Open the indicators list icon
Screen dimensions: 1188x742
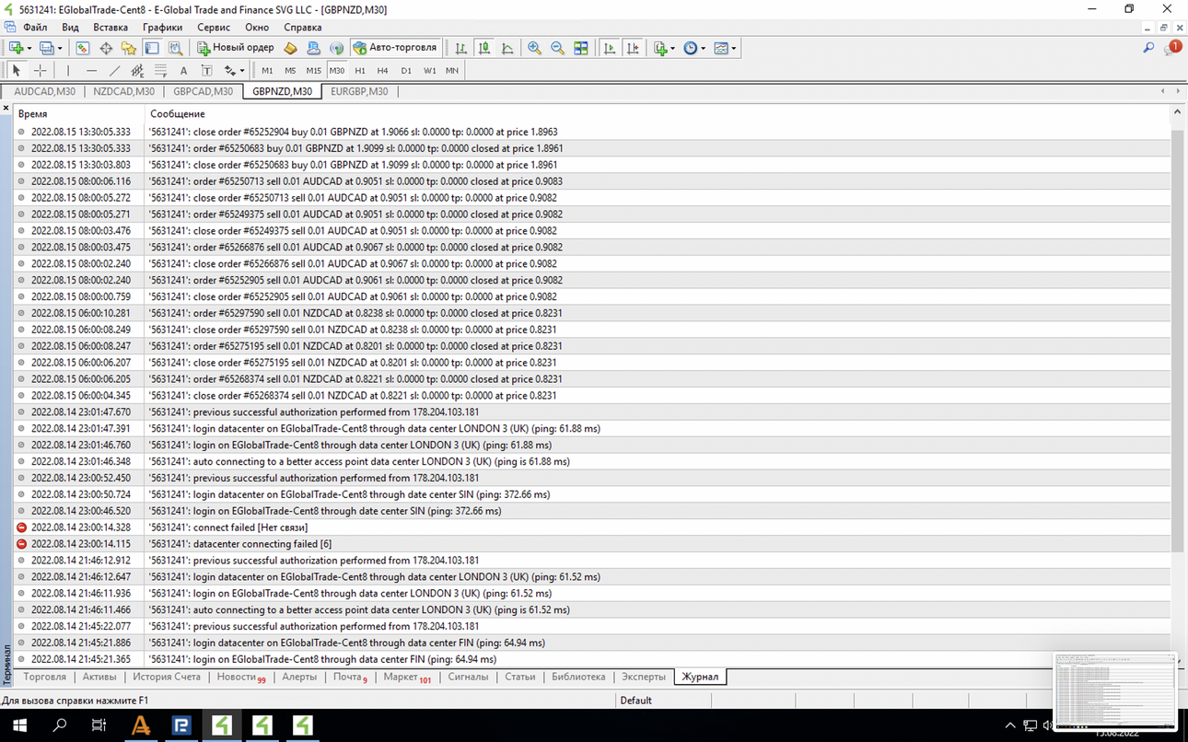(660, 48)
